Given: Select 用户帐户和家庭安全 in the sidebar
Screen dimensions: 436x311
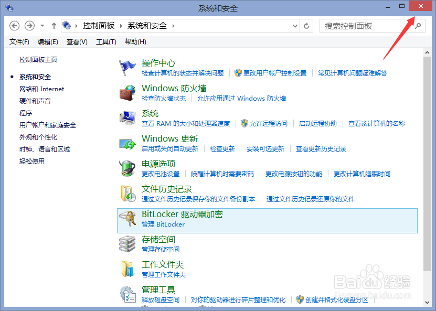Looking at the screenshot, I should [48, 125].
